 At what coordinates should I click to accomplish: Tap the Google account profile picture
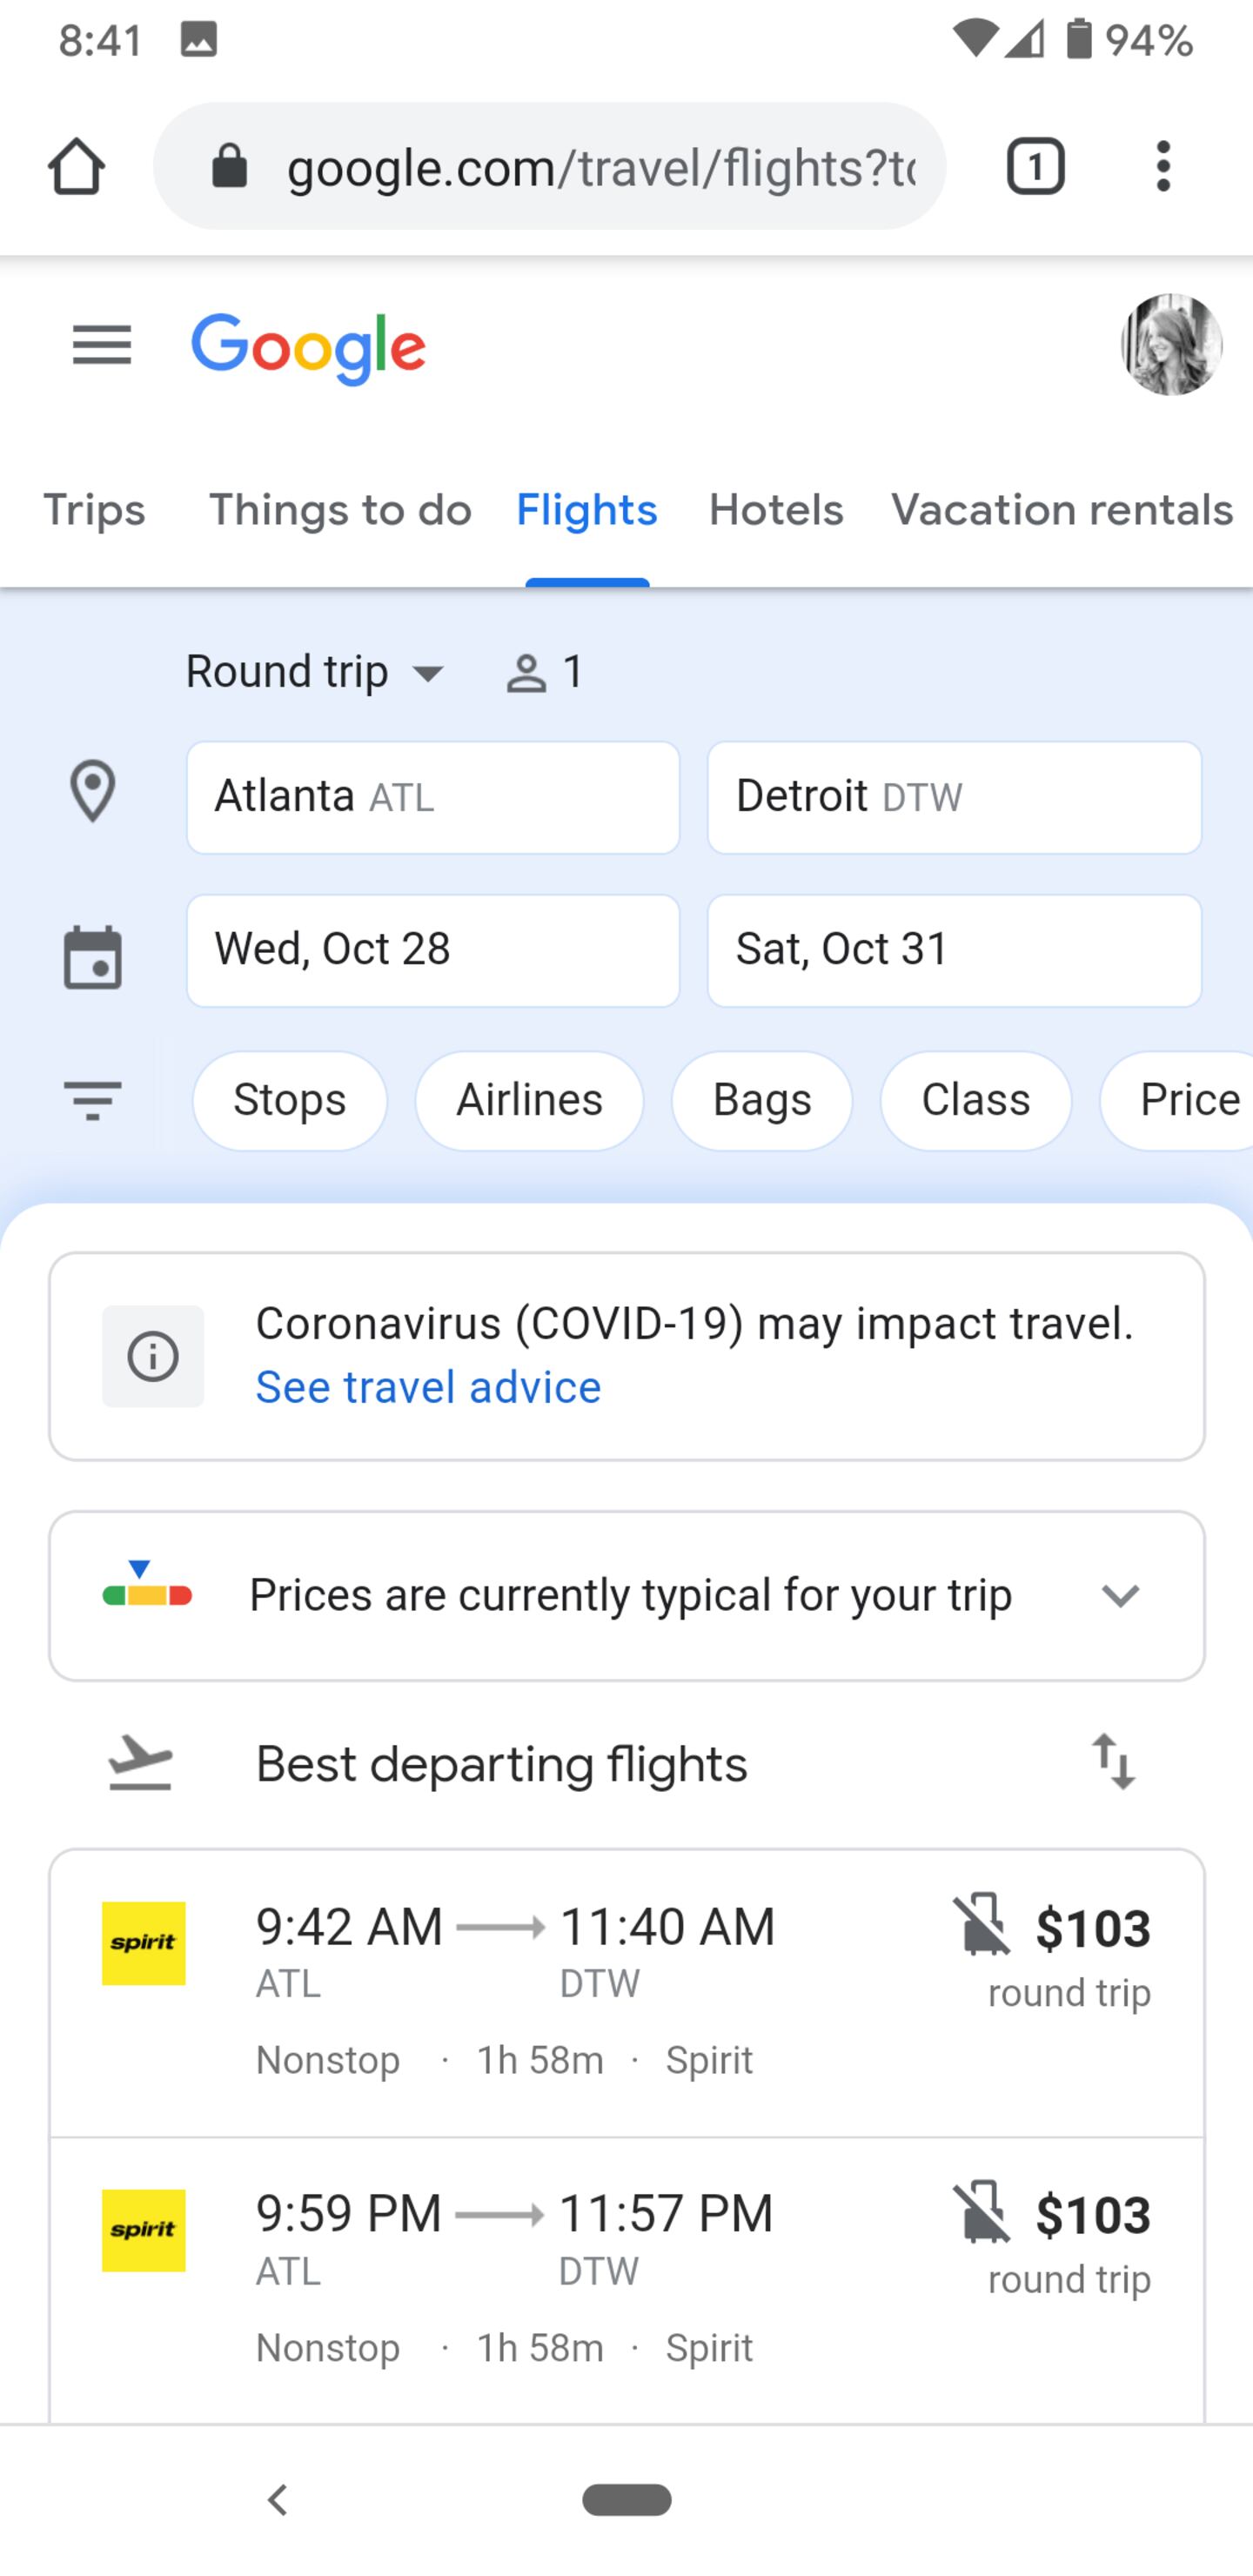click(x=1170, y=345)
